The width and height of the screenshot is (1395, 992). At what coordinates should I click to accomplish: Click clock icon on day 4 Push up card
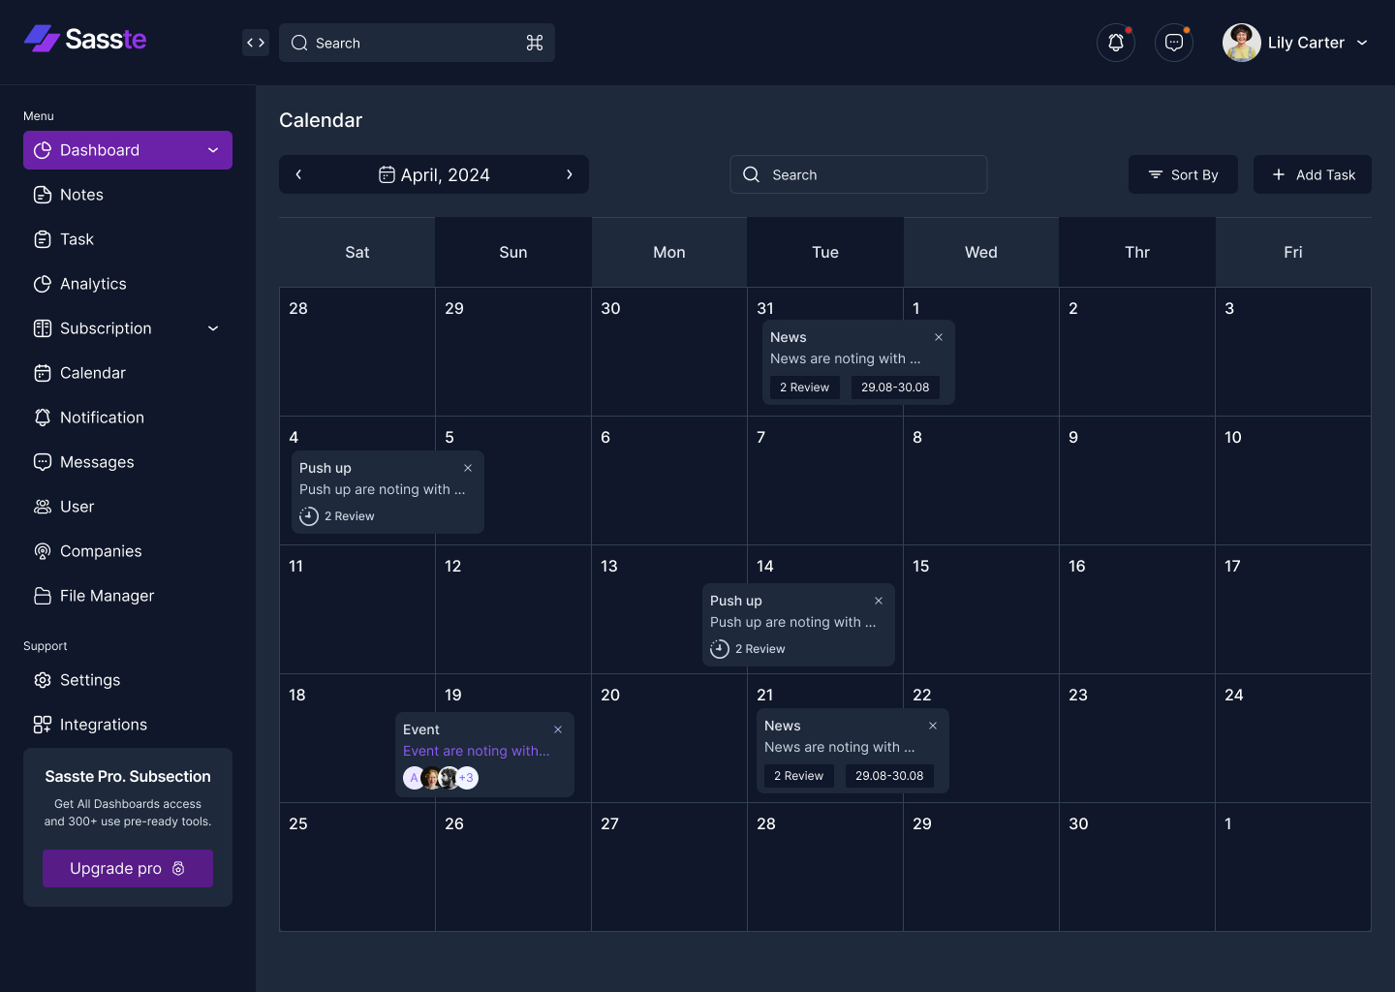point(309,516)
